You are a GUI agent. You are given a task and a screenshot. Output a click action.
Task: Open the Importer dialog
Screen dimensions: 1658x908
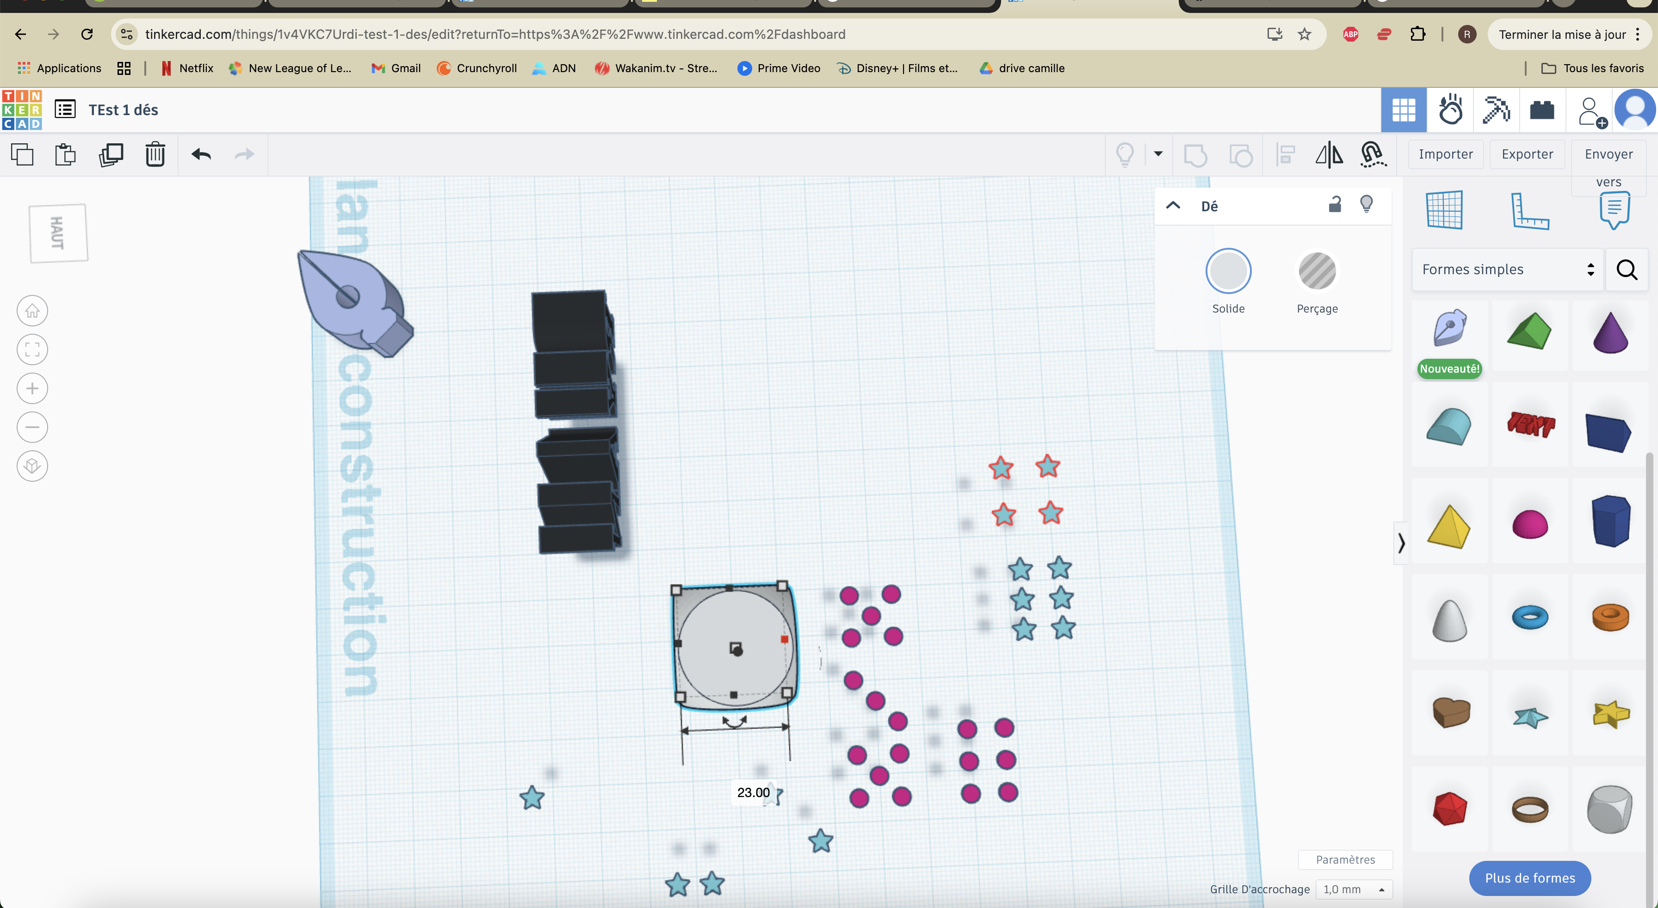pyautogui.click(x=1446, y=154)
